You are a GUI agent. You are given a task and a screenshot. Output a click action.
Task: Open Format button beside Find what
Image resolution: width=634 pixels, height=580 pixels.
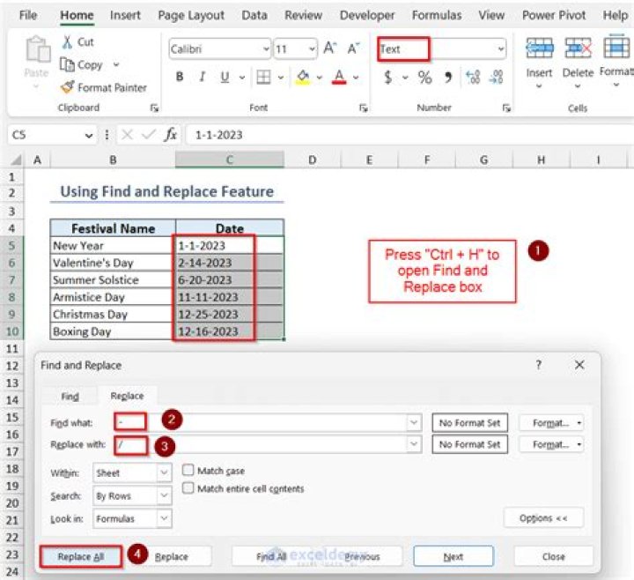551,422
